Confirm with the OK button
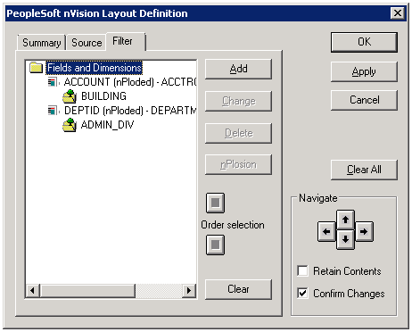This screenshot has width=412, height=332. [x=364, y=42]
